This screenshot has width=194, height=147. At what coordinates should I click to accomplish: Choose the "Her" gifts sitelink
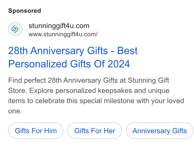pyautogui.click(x=95, y=131)
